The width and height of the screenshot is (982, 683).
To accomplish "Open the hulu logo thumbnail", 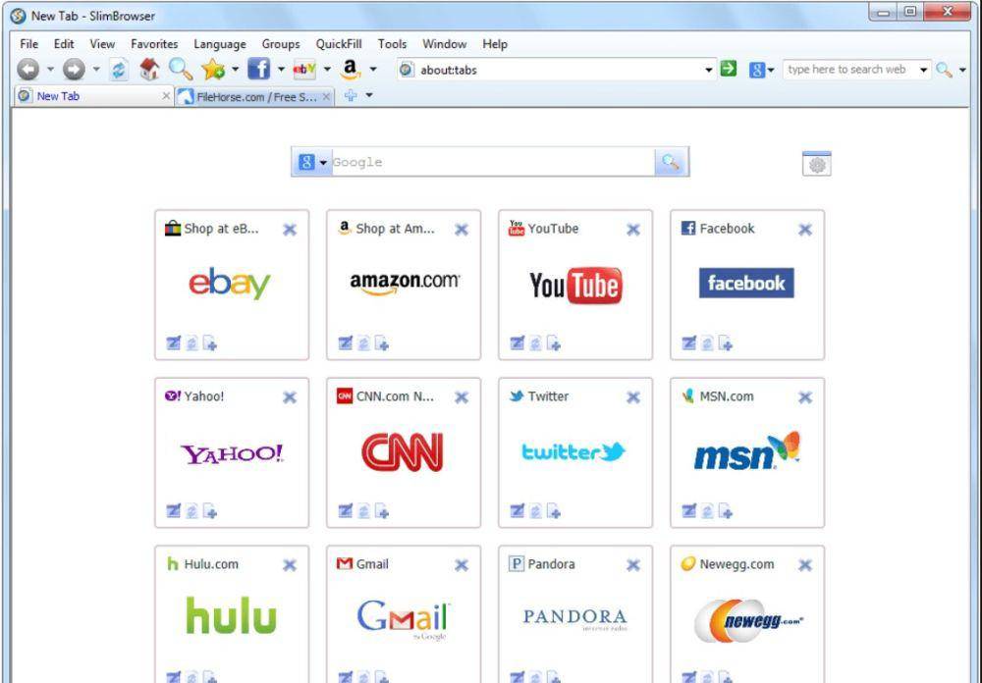I will pyautogui.click(x=231, y=614).
